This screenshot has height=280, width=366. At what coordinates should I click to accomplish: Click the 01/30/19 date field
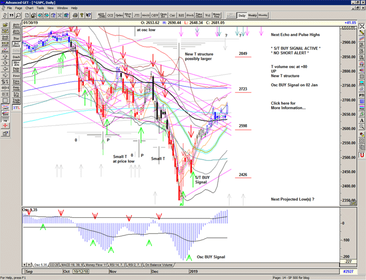(x=32, y=23)
